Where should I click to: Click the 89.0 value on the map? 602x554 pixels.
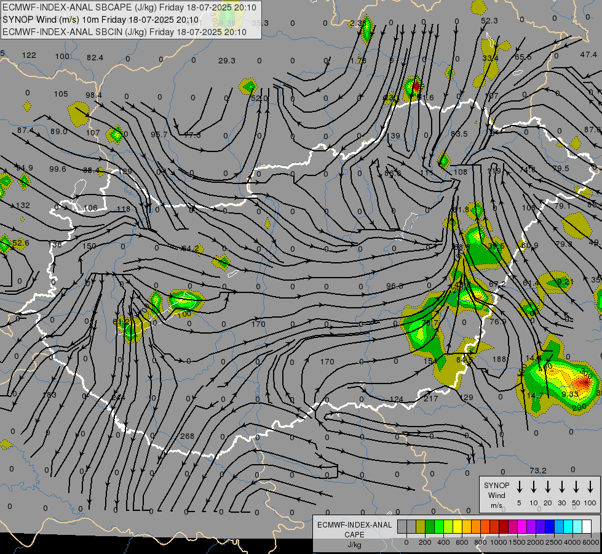(59, 132)
